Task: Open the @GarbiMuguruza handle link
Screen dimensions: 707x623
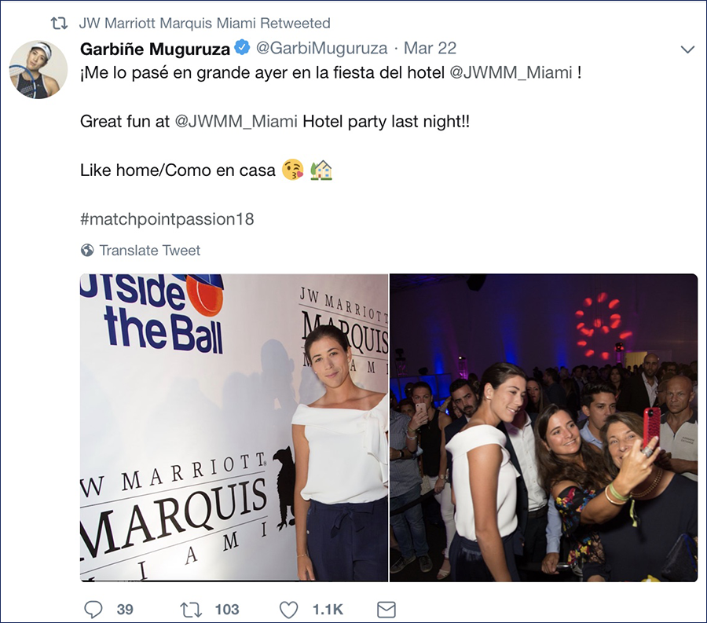Action: click(321, 48)
